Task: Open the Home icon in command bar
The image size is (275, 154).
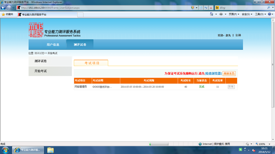Action: [x=211, y=14]
